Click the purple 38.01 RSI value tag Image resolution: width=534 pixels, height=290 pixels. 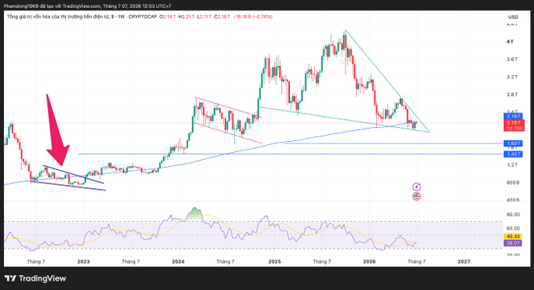point(513,243)
